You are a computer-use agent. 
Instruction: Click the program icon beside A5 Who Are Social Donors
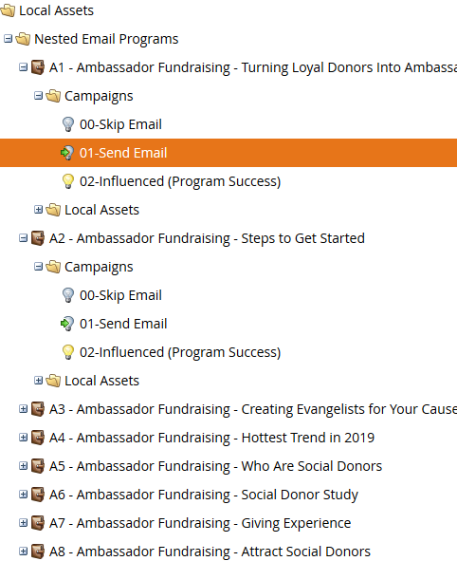[38, 466]
